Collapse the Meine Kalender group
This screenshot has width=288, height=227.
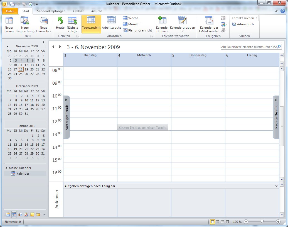[6, 168]
